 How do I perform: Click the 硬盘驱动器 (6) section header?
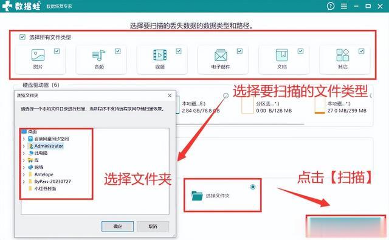point(41,85)
